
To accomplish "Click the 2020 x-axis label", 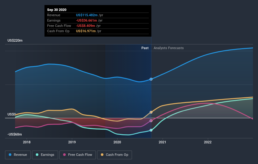I will click(117, 142).
